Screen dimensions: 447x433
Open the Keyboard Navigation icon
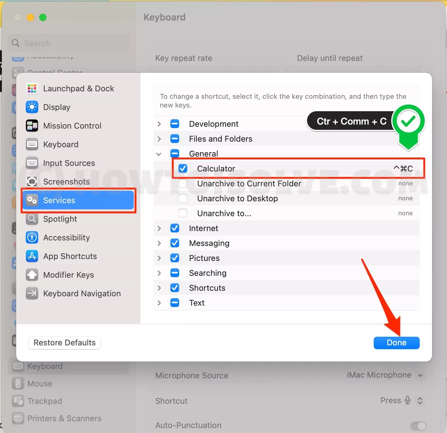tap(32, 293)
